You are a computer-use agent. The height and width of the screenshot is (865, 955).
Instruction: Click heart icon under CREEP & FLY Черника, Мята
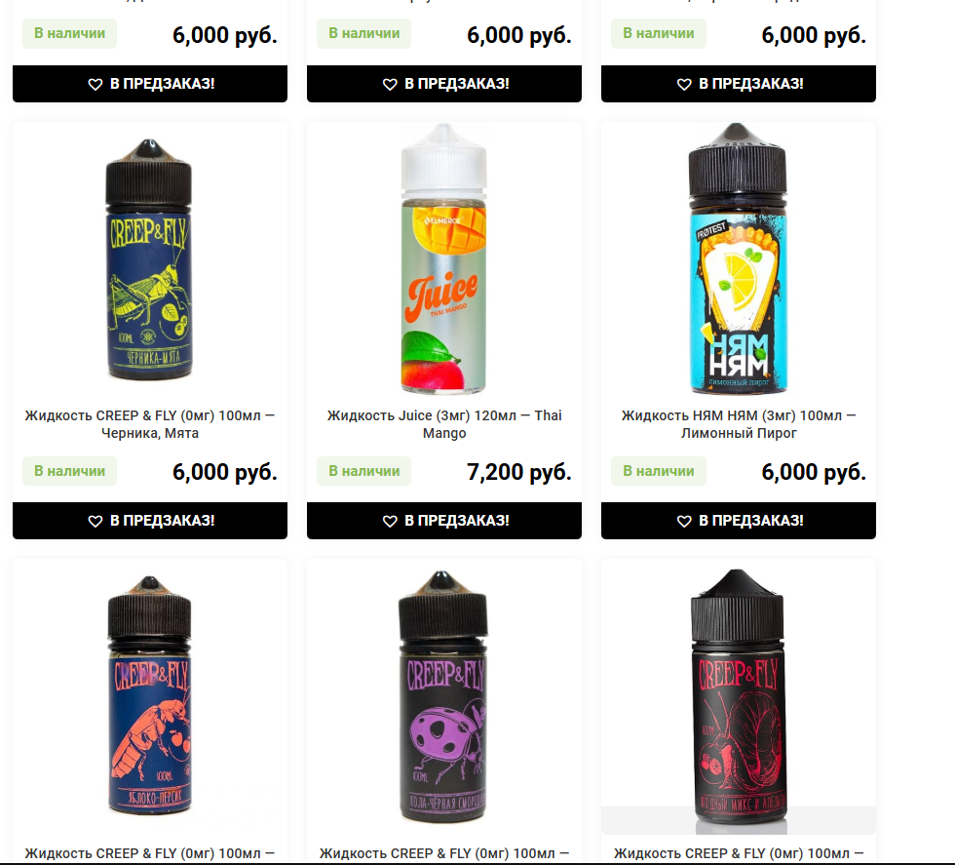coord(95,521)
